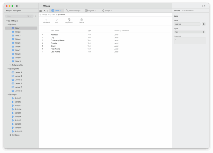Click the icon button beside Name field
Viewport: 213px width, 153px height.
[x=204, y=24]
